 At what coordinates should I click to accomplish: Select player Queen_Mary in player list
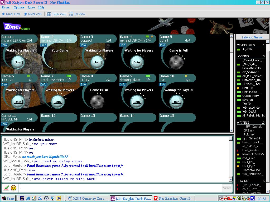[x=250, y=96]
